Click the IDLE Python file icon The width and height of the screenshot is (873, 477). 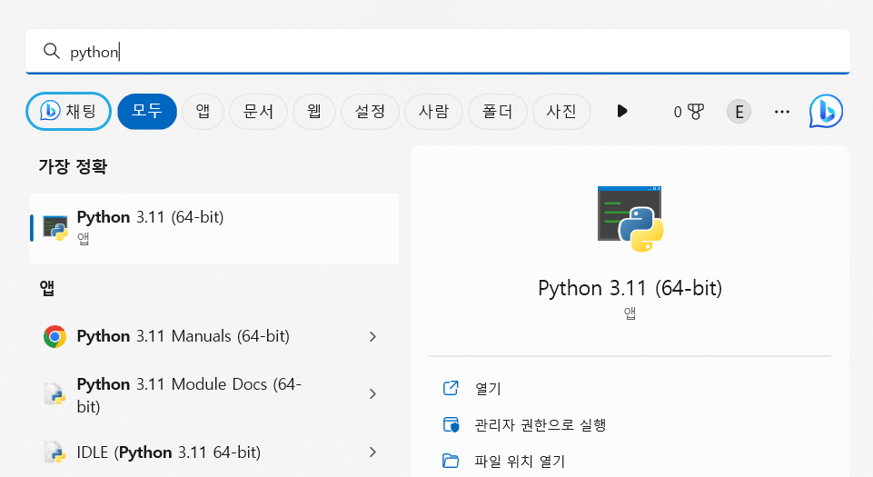pyautogui.click(x=55, y=452)
